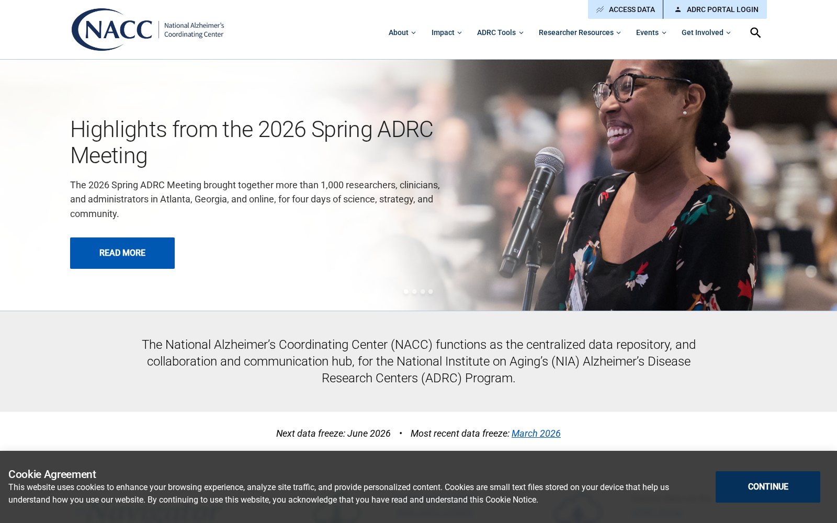Image resolution: width=837 pixels, height=523 pixels.
Task: Select the fourth carousel slide dot
Action: click(x=431, y=292)
